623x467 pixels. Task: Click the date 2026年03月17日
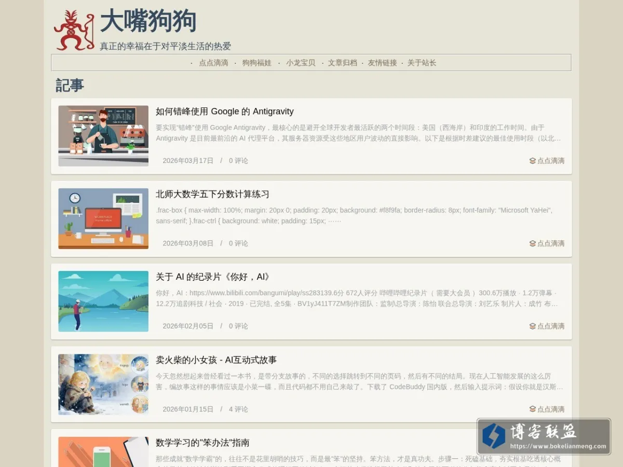tap(188, 161)
